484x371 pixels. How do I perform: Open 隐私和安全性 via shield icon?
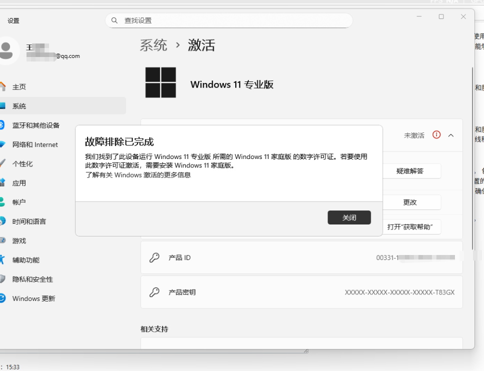click(6, 279)
